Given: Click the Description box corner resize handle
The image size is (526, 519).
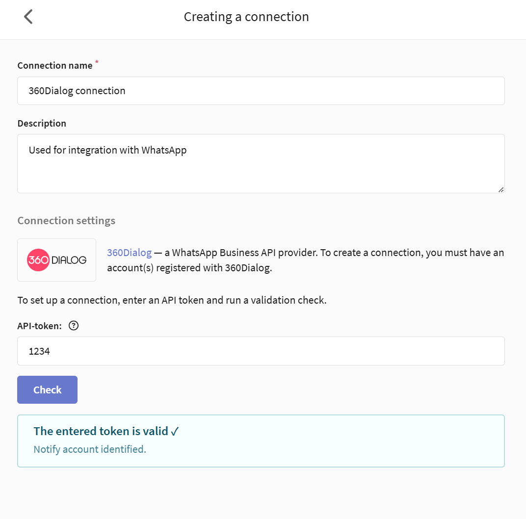Looking at the screenshot, I should pyautogui.click(x=501, y=189).
